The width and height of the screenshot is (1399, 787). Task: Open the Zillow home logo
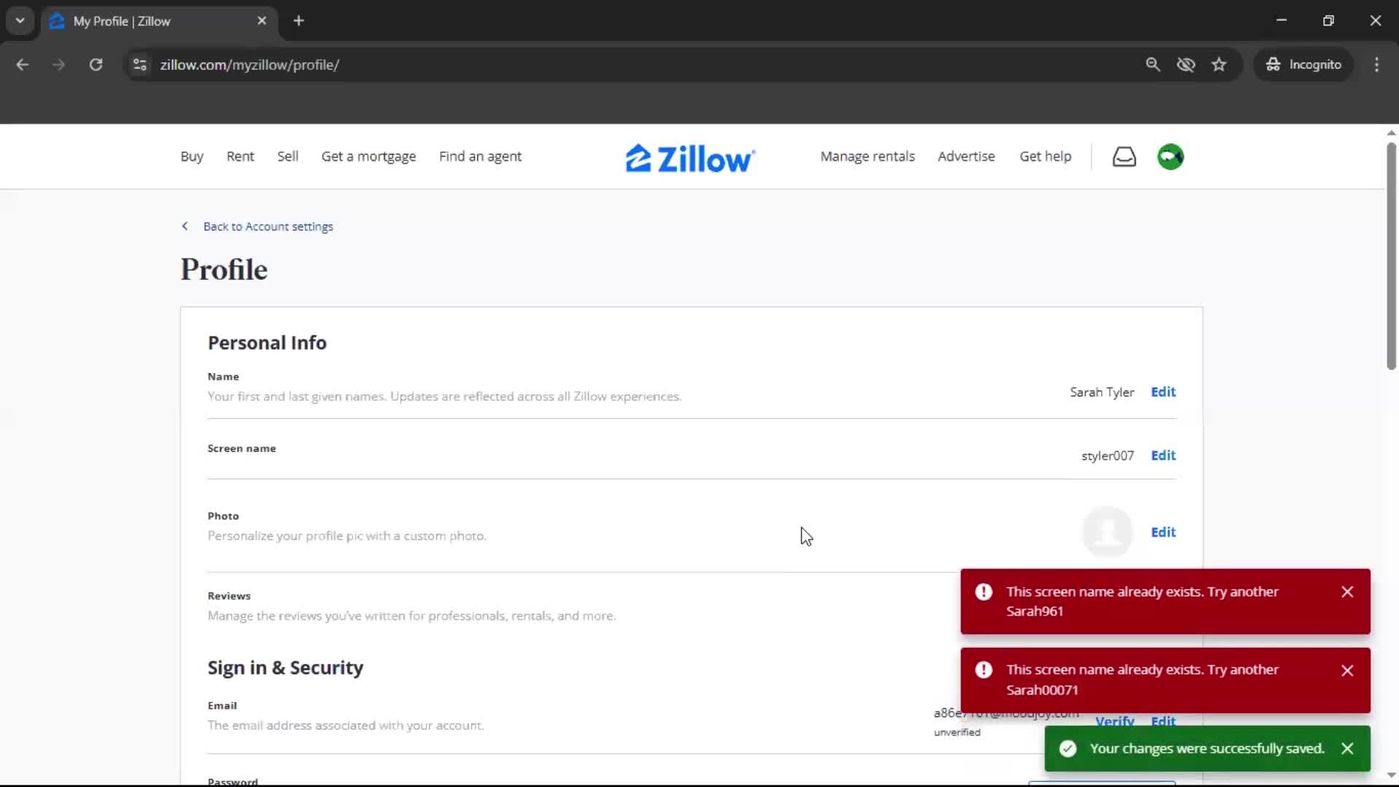click(x=689, y=157)
